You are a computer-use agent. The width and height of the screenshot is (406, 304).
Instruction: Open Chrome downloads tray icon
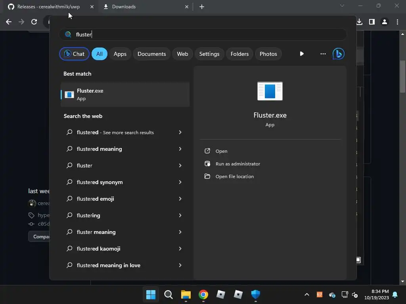[359, 22]
